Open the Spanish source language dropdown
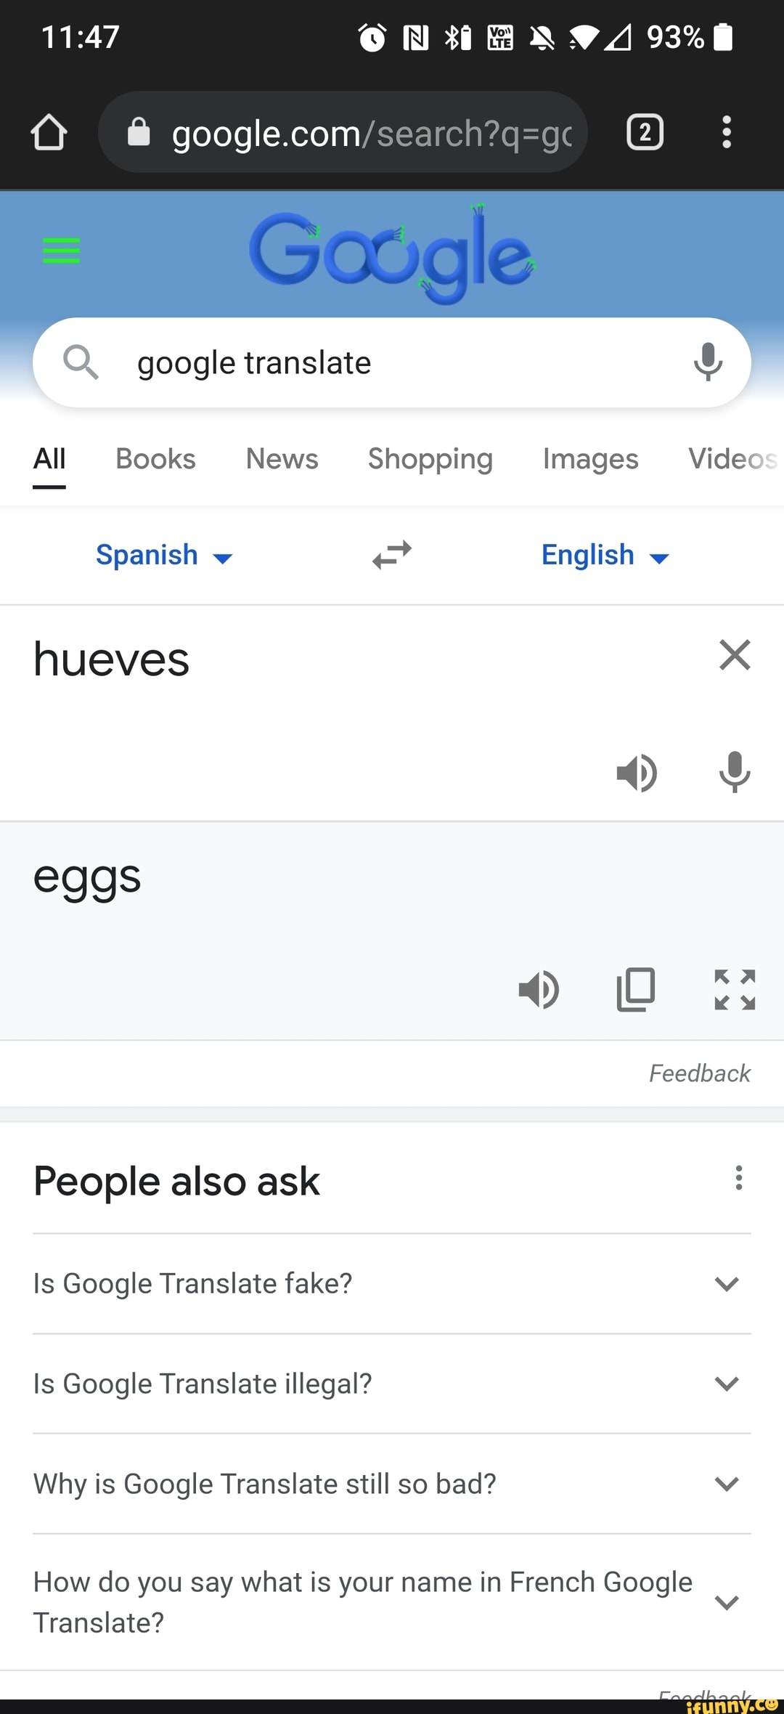 [164, 556]
